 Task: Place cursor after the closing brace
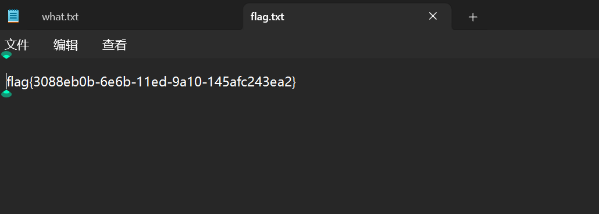click(x=297, y=82)
